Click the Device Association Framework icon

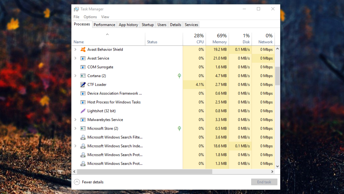click(83, 93)
